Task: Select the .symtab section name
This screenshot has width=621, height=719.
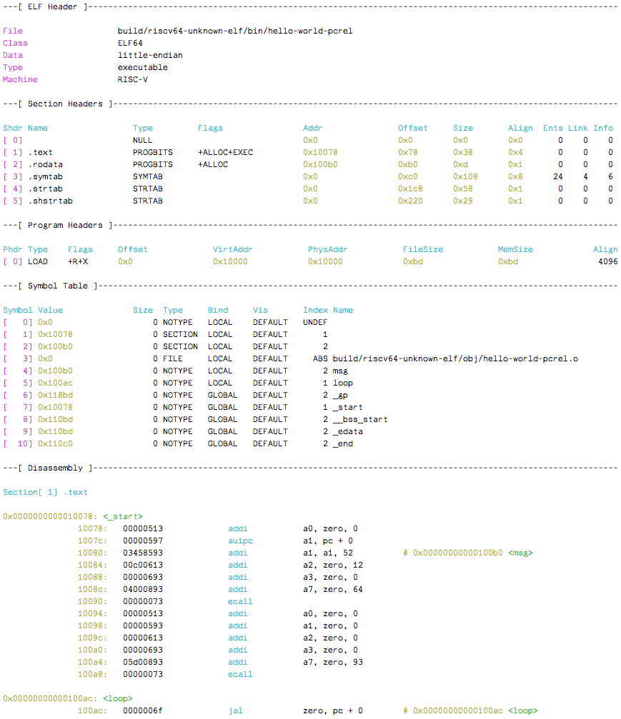Action: [x=45, y=176]
